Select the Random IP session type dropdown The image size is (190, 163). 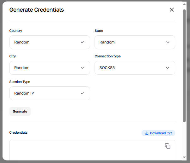49,93
